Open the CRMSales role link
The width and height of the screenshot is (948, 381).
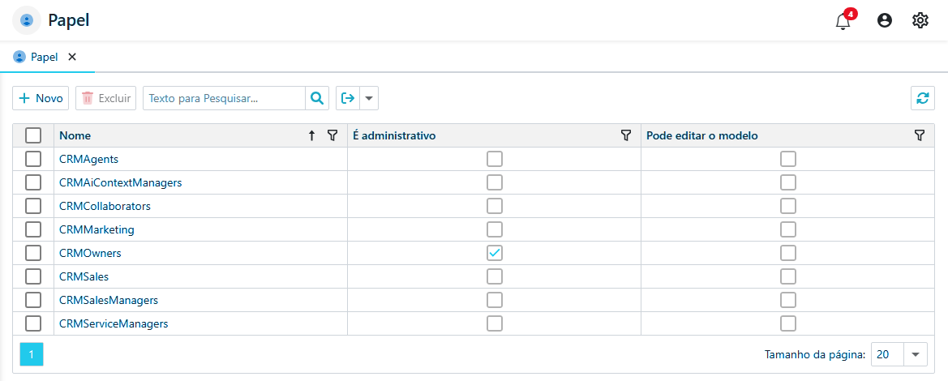pyautogui.click(x=84, y=276)
